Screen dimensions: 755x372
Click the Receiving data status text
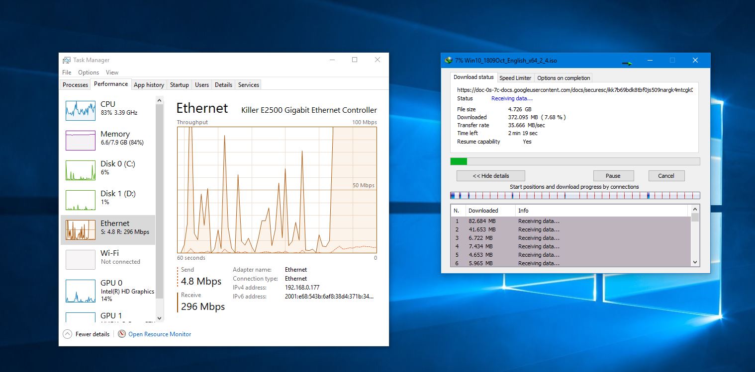(512, 98)
